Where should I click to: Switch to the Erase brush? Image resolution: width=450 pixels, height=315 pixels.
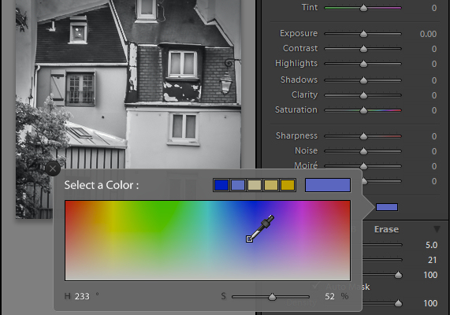click(x=386, y=229)
